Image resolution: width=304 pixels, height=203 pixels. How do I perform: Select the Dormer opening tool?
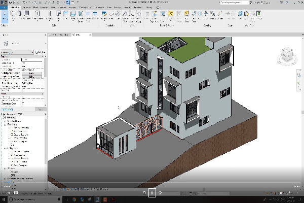coord(220,15)
